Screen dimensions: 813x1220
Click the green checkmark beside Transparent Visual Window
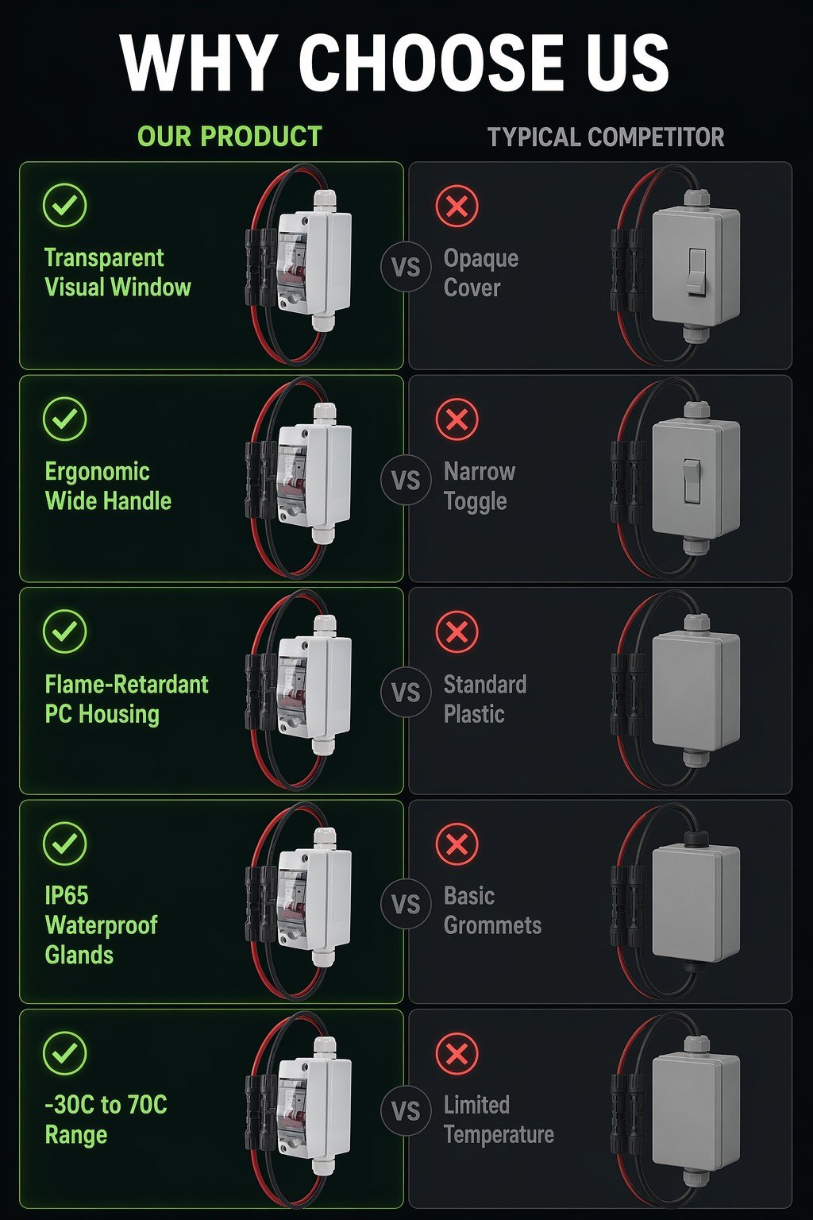tap(64, 206)
